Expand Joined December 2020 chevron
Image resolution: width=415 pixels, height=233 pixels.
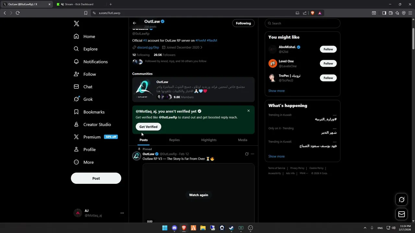[x=201, y=47]
